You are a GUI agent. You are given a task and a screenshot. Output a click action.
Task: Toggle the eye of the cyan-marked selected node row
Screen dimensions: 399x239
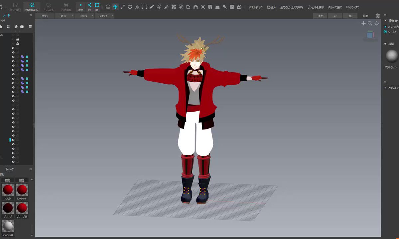coord(13,140)
